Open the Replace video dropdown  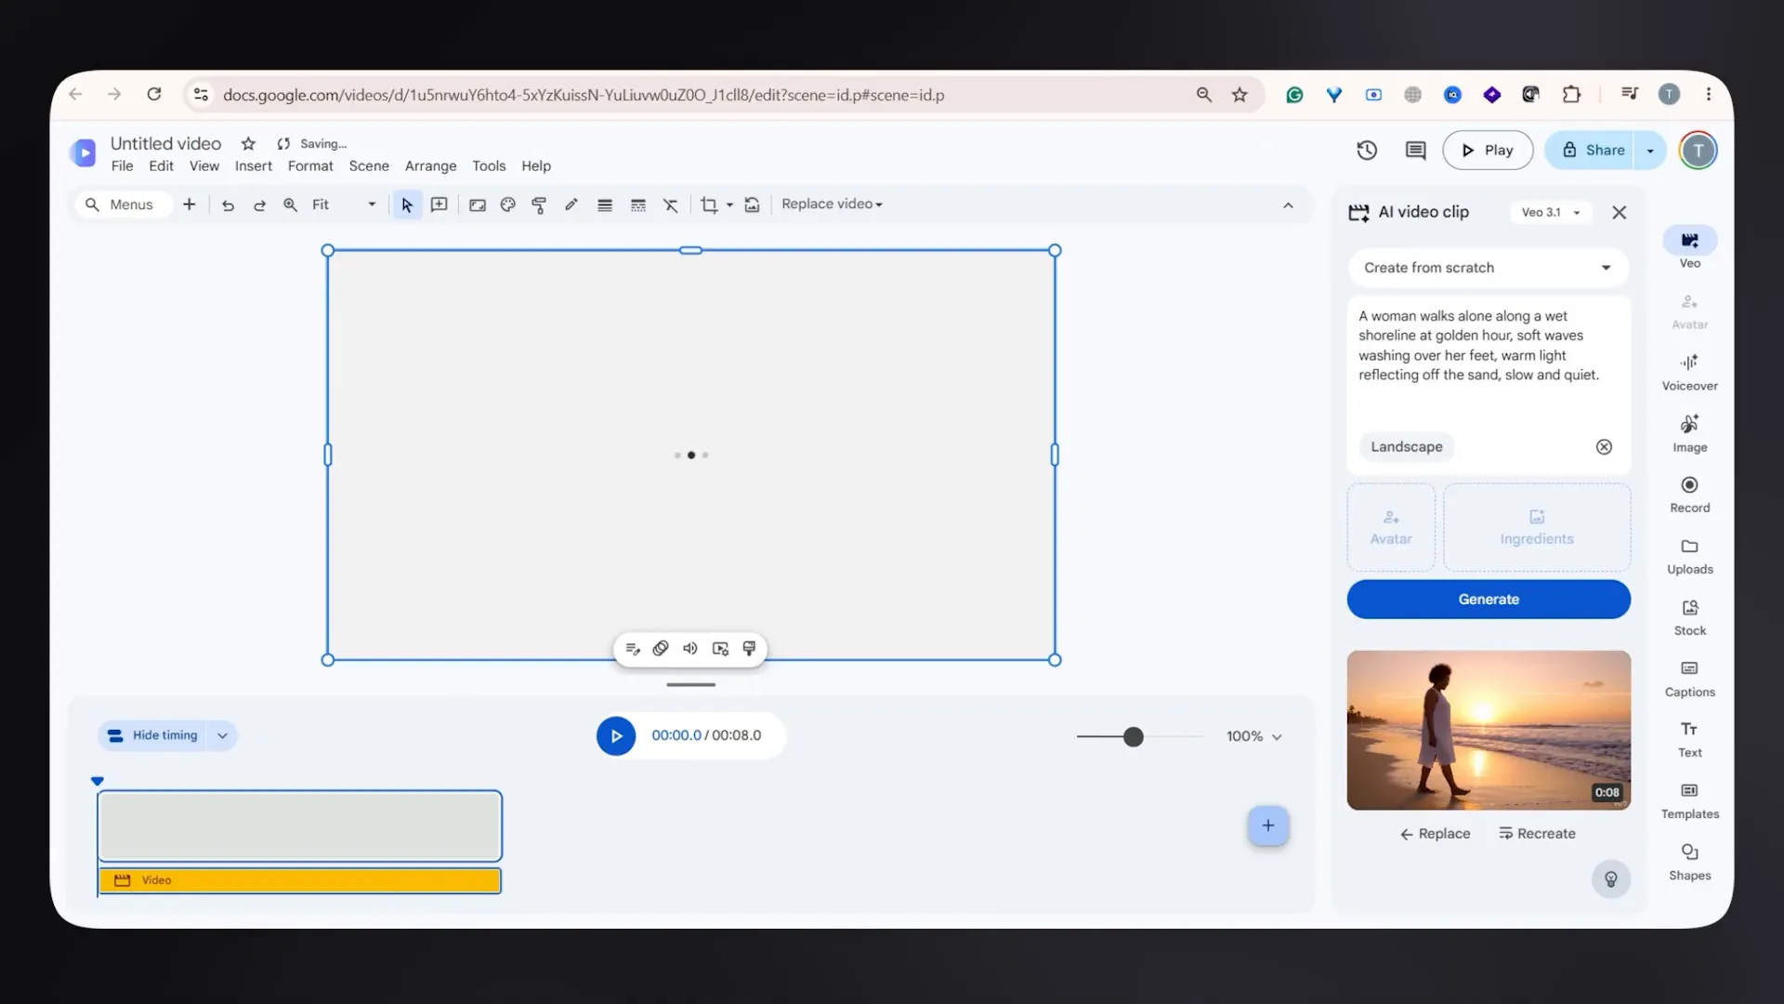tap(832, 205)
